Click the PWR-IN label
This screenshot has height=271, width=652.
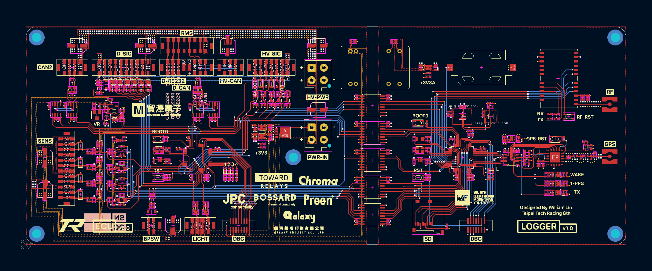[318, 157]
